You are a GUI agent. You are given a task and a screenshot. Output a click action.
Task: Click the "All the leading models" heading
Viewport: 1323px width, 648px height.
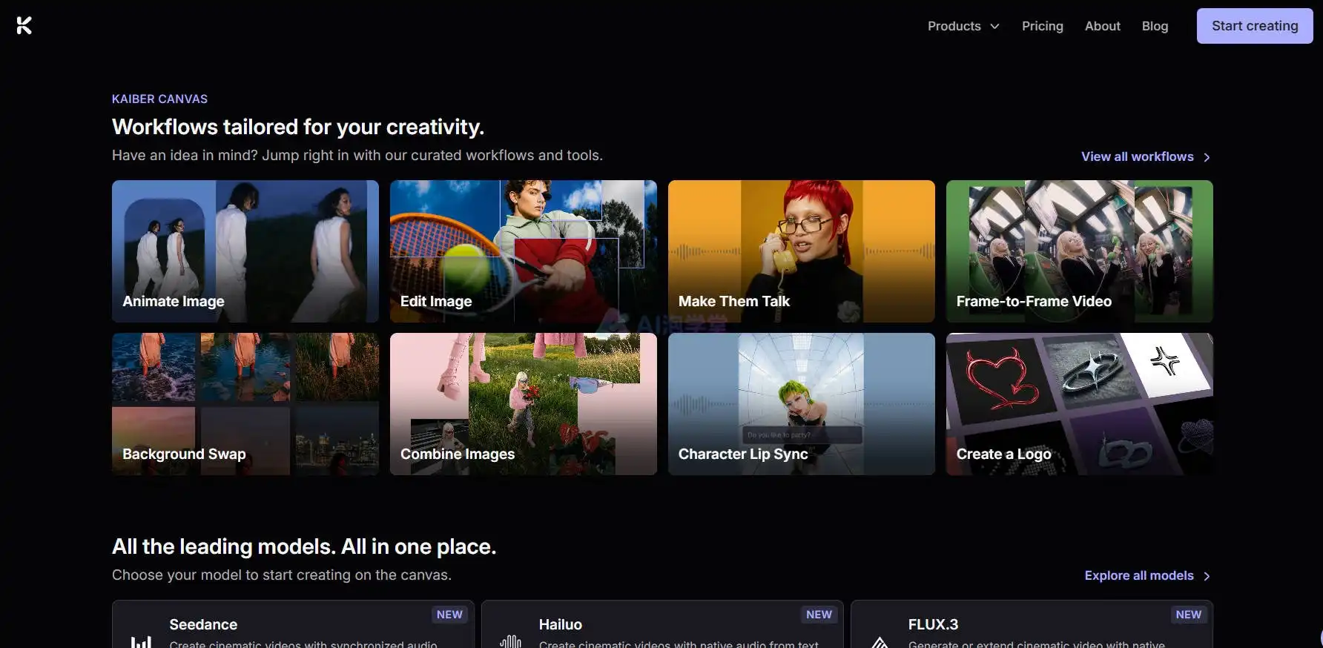click(304, 546)
